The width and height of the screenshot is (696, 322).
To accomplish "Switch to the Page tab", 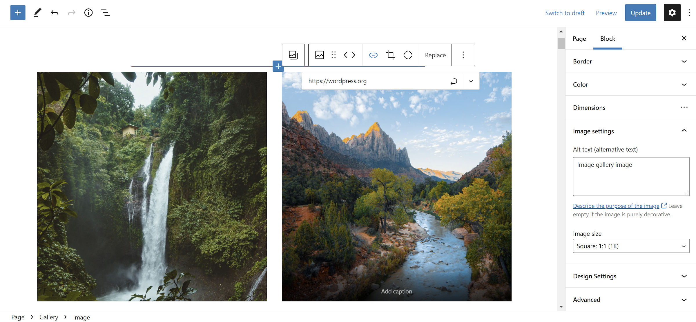I will click(579, 39).
